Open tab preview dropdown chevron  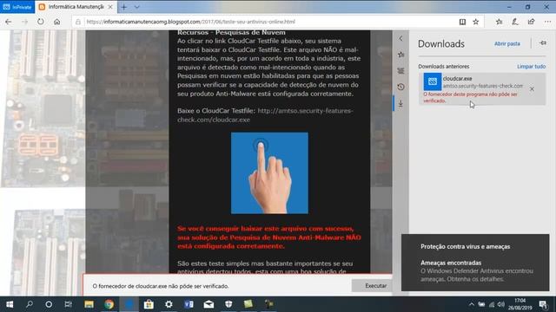point(137,7)
